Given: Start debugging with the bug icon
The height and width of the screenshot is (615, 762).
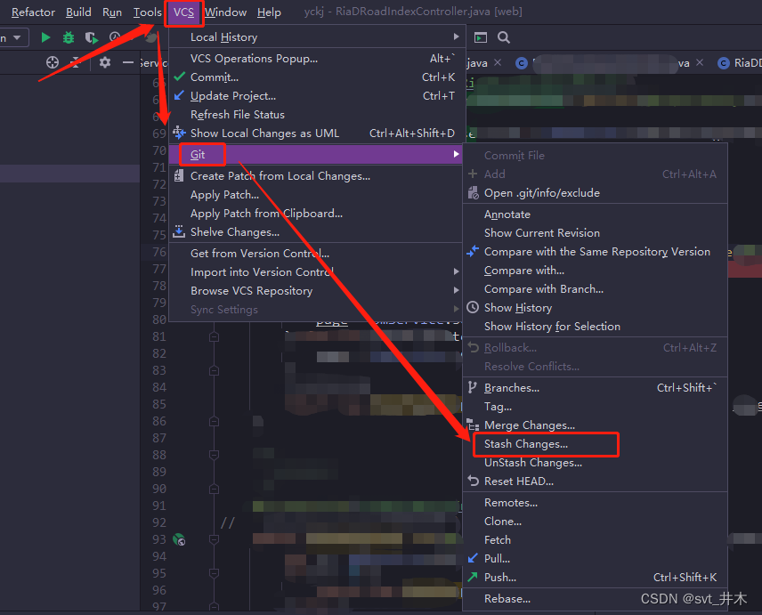Looking at the screenshot, I should 69,37.
